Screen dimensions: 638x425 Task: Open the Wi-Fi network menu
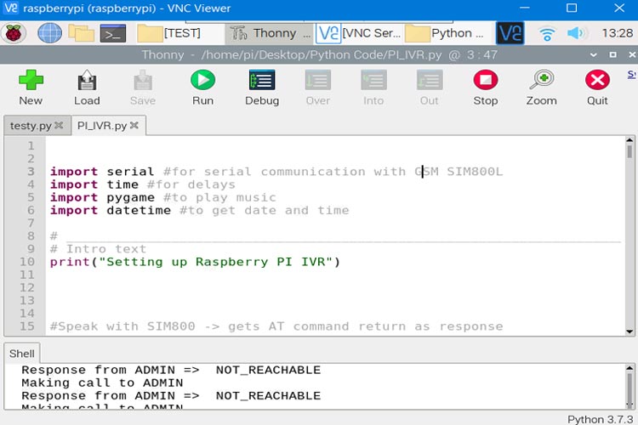(x=547, y=33)
